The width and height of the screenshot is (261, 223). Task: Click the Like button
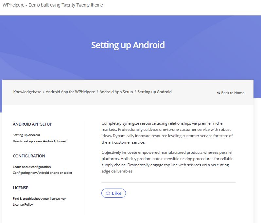click(113, 193)
